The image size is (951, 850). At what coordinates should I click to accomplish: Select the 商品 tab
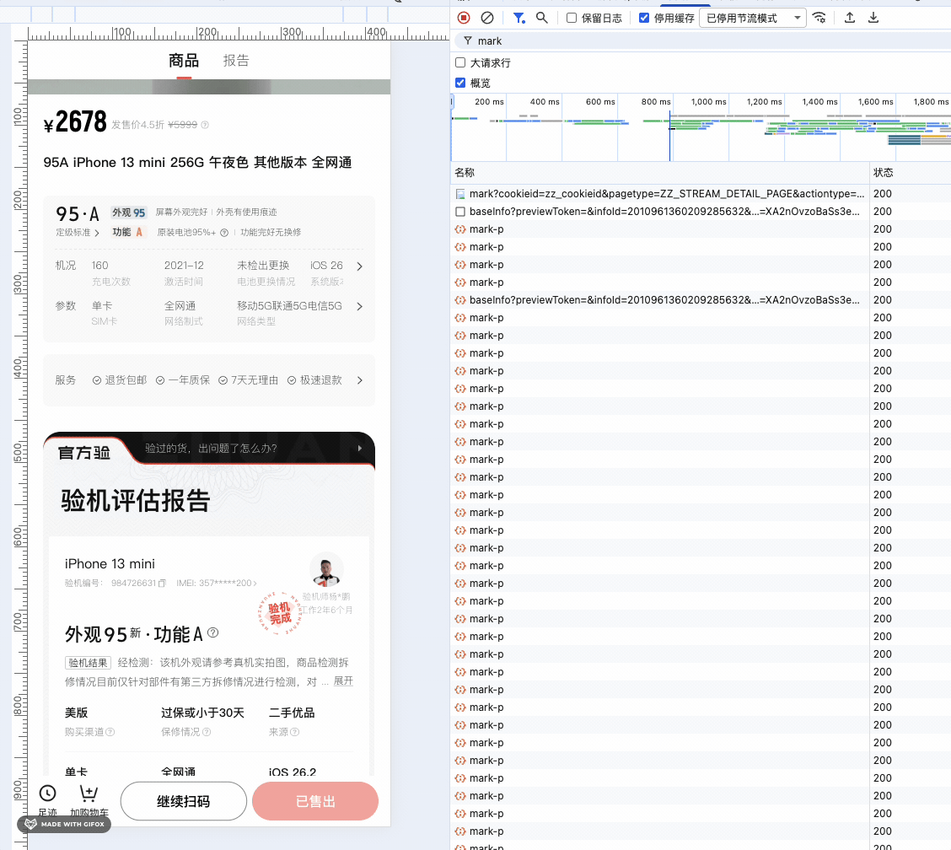[x=184, y=60]
